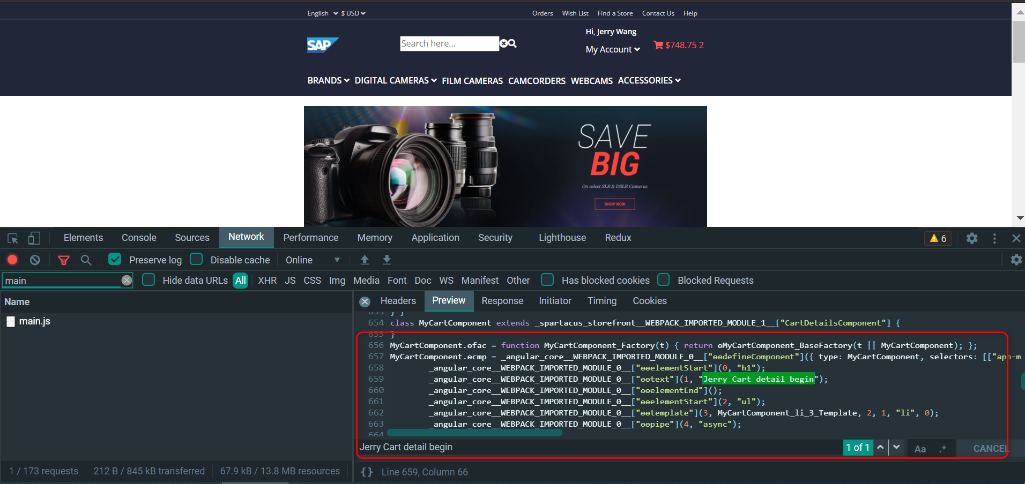Go to previous search match
Viewport: 1025px width, 484px height.
880,447
